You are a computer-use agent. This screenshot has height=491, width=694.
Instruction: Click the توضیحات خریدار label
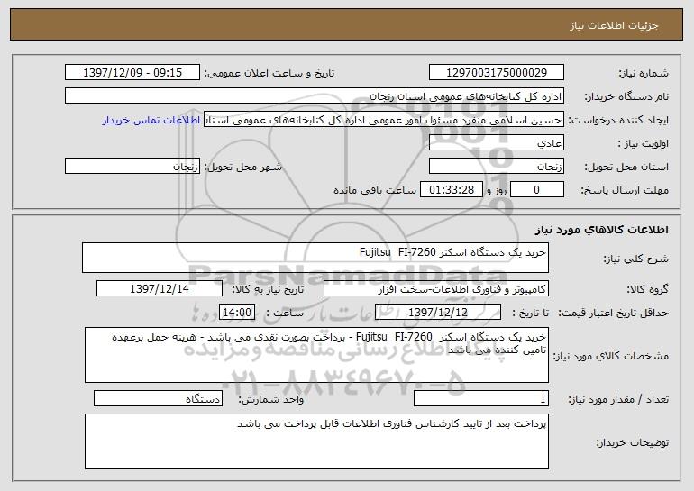click(x=633, y=442)
